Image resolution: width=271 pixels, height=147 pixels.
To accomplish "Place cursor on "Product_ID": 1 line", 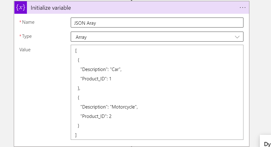I will pos(96,79).
